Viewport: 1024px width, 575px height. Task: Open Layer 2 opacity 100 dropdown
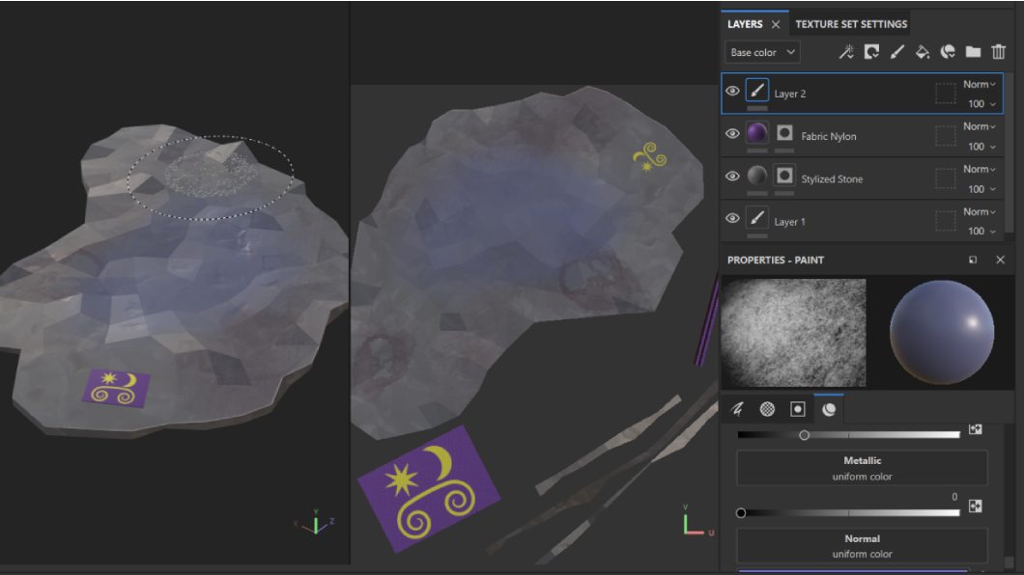(981, 103)
